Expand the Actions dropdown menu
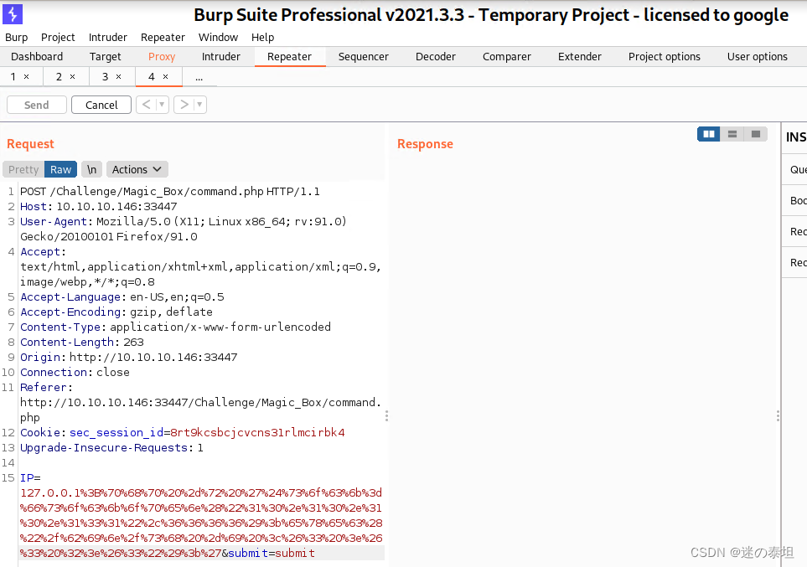This screenshot has width=807, height=567. click(137, 169)
